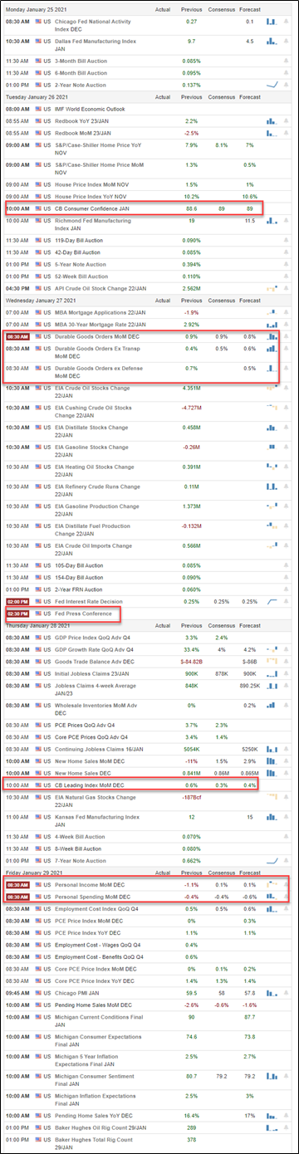Click the $-84.82B Goods Trade Balance previous value
This screenshot has height=1154, width=299.
[191, 661]
